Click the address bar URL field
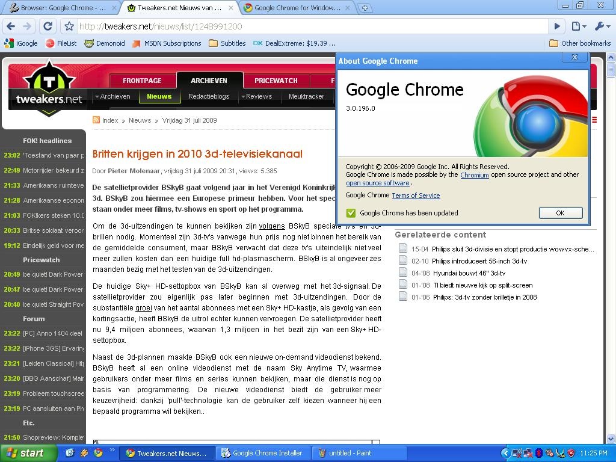The width and height of the screenshot is (616, 462). [x=312, y=26]
